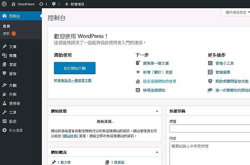Collapse the 網站狀態 panel with its arrow
250x165 pixels.
pos(157,111)
